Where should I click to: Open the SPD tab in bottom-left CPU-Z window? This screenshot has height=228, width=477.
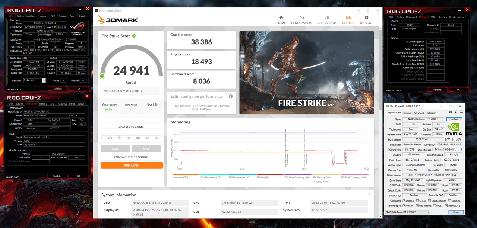coord(52,104)
